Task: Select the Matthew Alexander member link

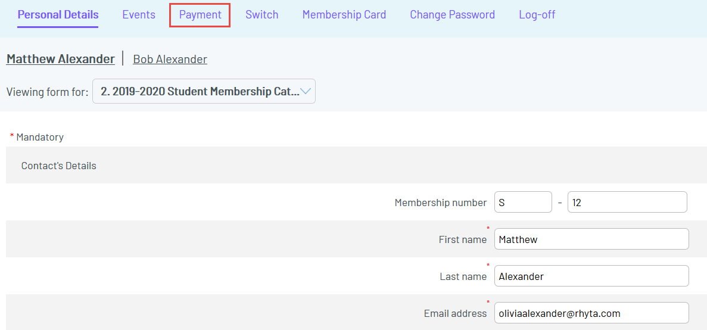Action: [x=60, y=59]
